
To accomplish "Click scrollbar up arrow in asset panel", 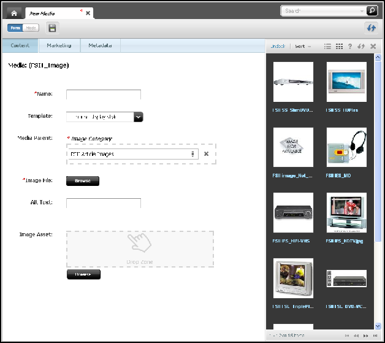I will [378, 57].
